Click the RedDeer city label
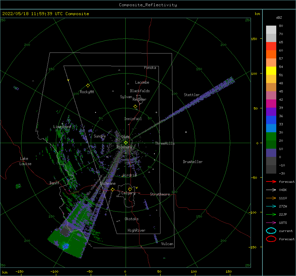Image resolution: width=296 pixels, height=276 pixels. pos(139,99)
